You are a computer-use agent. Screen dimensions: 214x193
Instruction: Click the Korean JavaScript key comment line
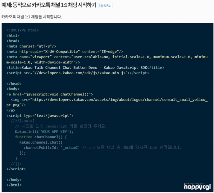[x=61, y=126]
